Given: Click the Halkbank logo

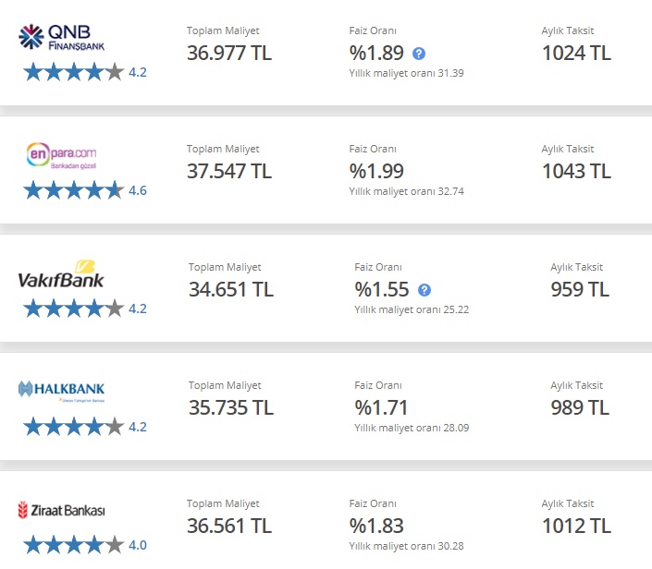Looking at the screenshot, I should pyautogui.click(x=62, y=392).
